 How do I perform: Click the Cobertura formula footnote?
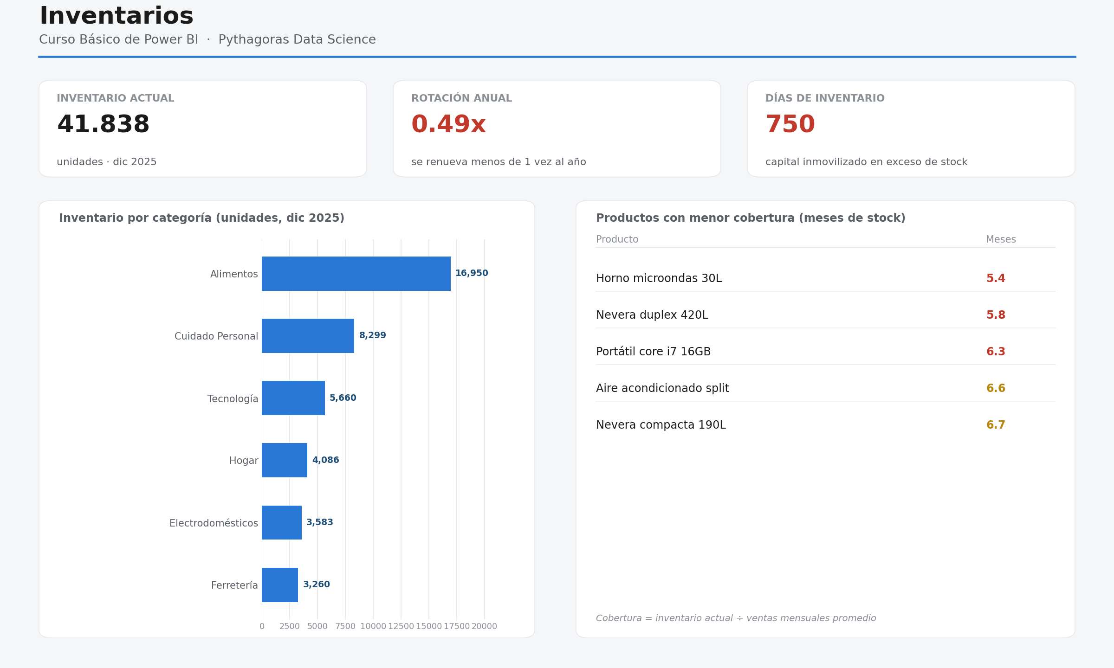click(x=736, y=618)
